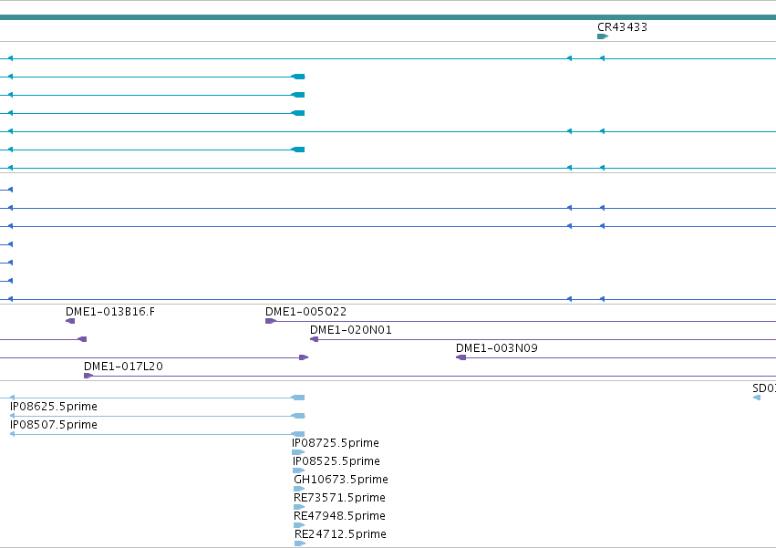Select the light-blue glyph under RE47948.5prime

click(x=299, y=526)
